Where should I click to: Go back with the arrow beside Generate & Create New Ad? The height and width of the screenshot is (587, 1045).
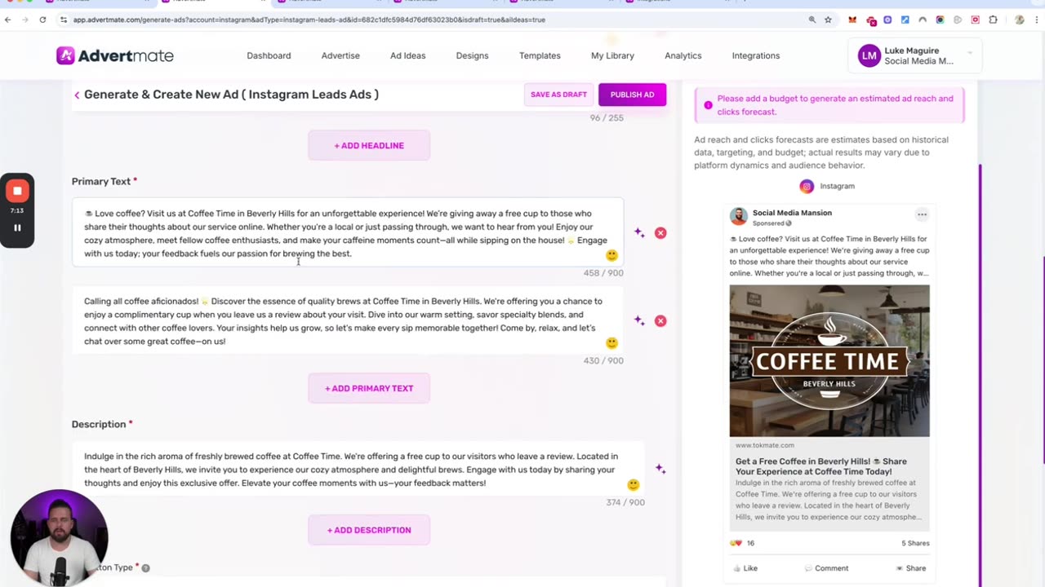pos(77,95)
